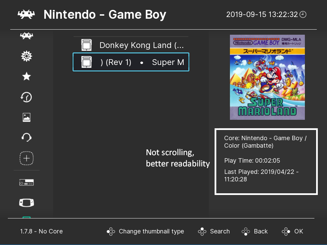Open the Game Boy Advance playlist icon
Screen dimensions: 327x245
(x=27, y=202)
